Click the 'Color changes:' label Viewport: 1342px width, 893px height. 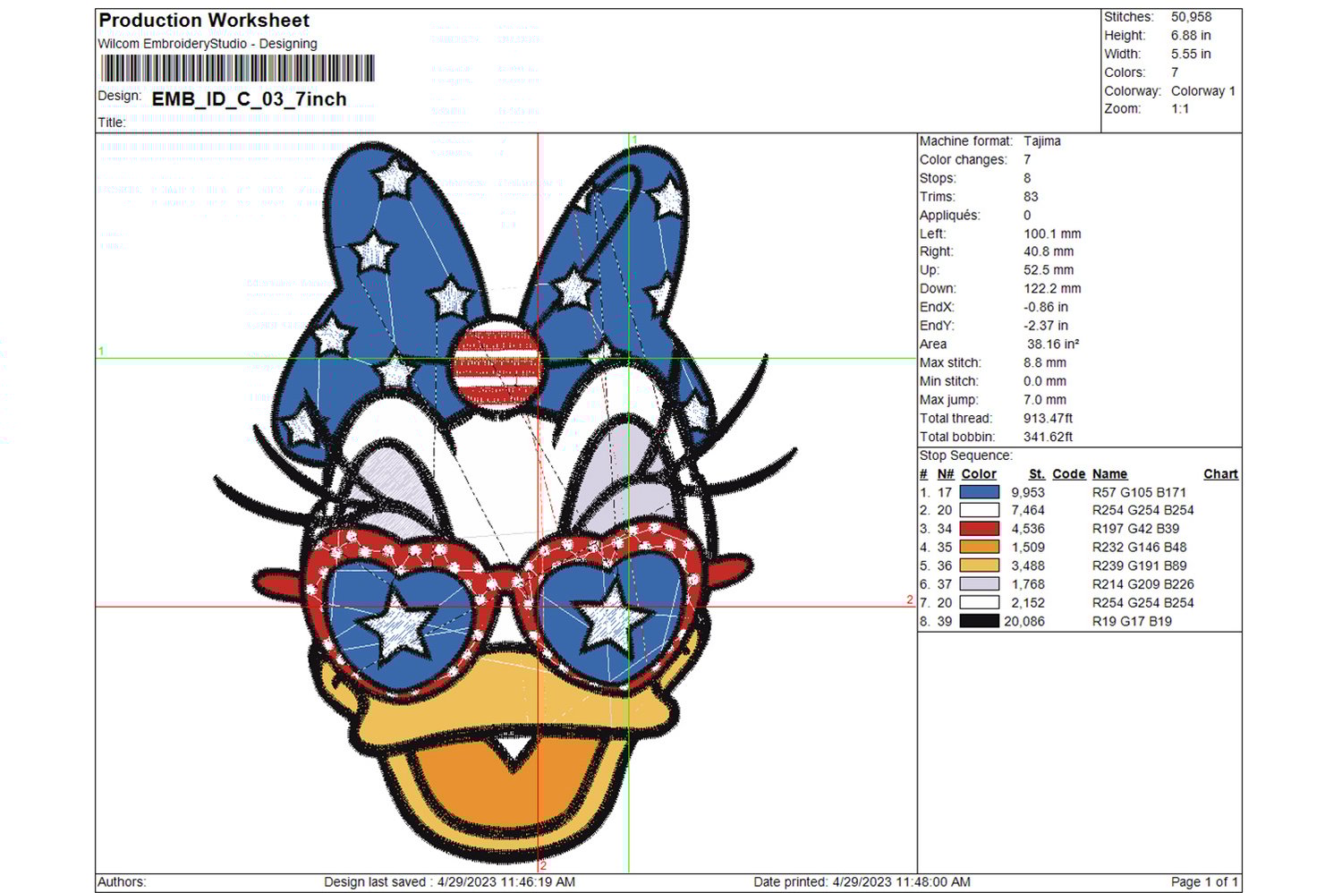(x=963, y=160)
